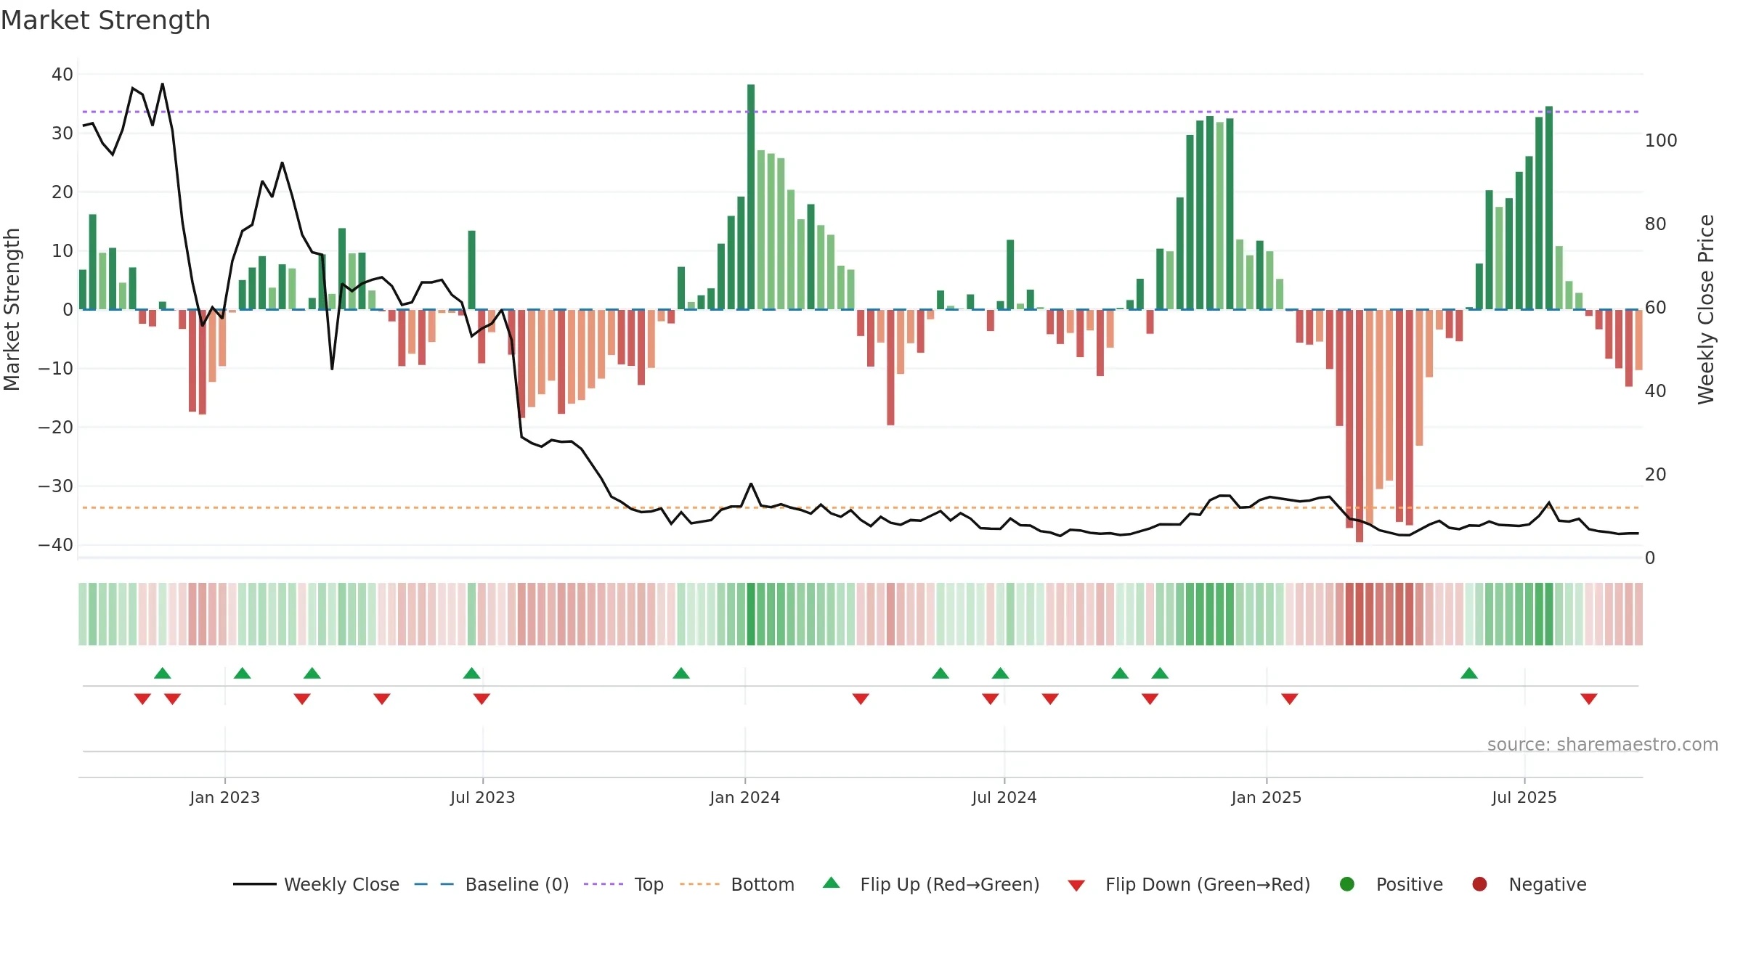Click the flip-up marker just before Jul 2024
Image resolution: width=1743 pixels, height=980 pixels.
coord(1000,673)
